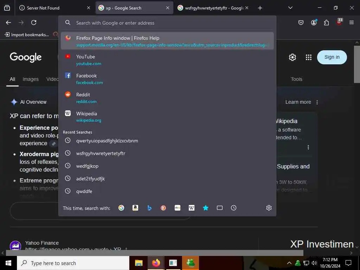This screenshot has height=270, width=360.
Task: Open the Windows Start menu
Action: 8,263
